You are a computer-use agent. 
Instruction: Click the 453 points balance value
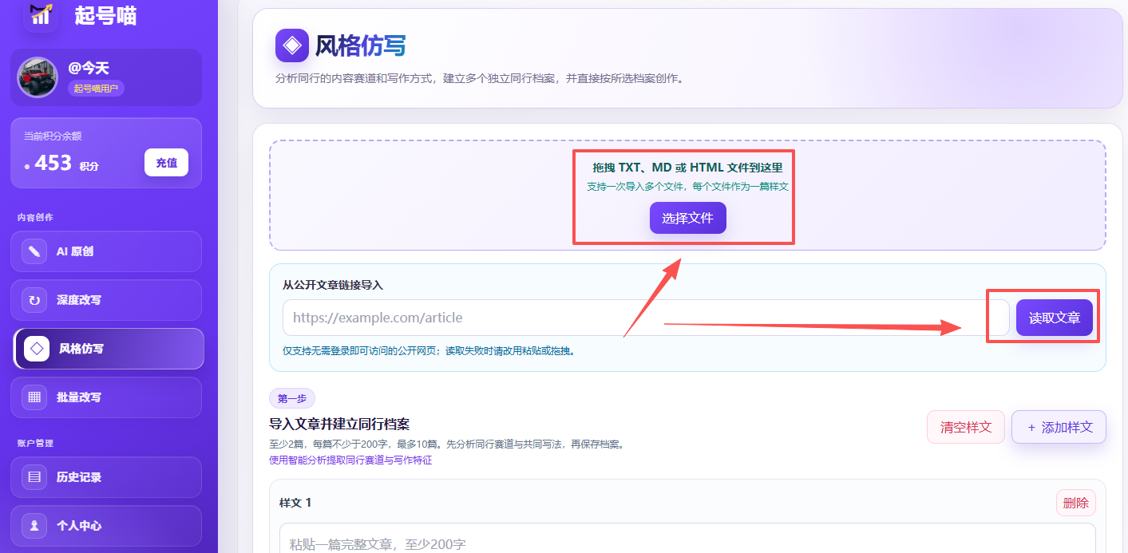click(53, 163)
